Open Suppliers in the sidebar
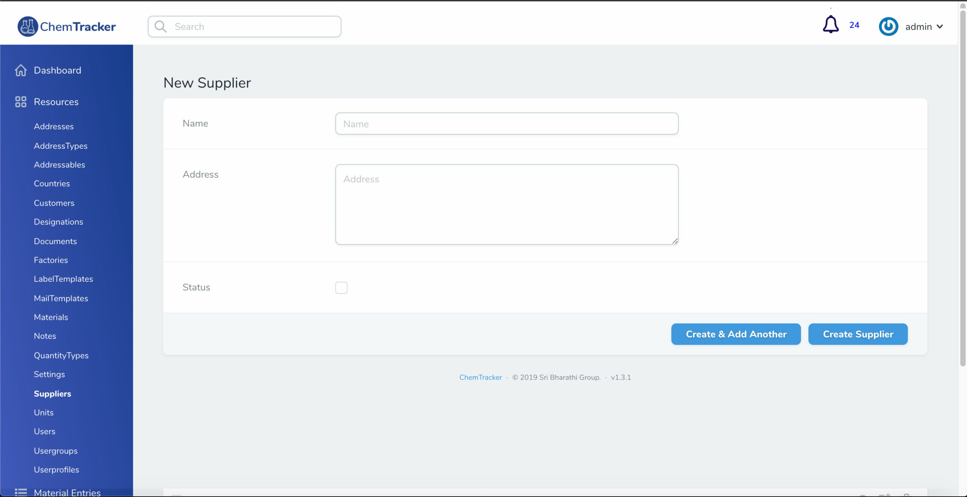Viewport: 967px width, 497px height. [x=53, y=394]
